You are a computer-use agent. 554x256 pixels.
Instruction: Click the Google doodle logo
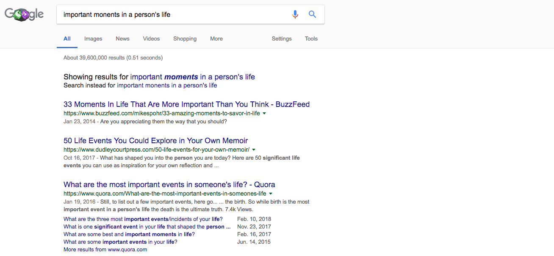[x=24, y=14]
